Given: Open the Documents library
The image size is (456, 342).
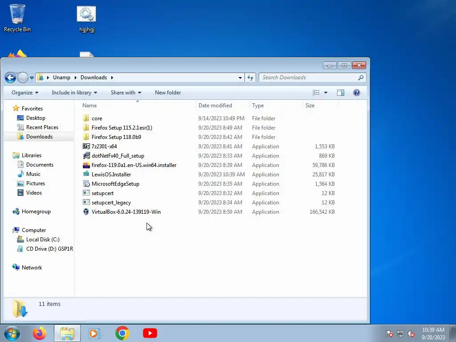Looking at the screenshot, I should pos(40,165).
